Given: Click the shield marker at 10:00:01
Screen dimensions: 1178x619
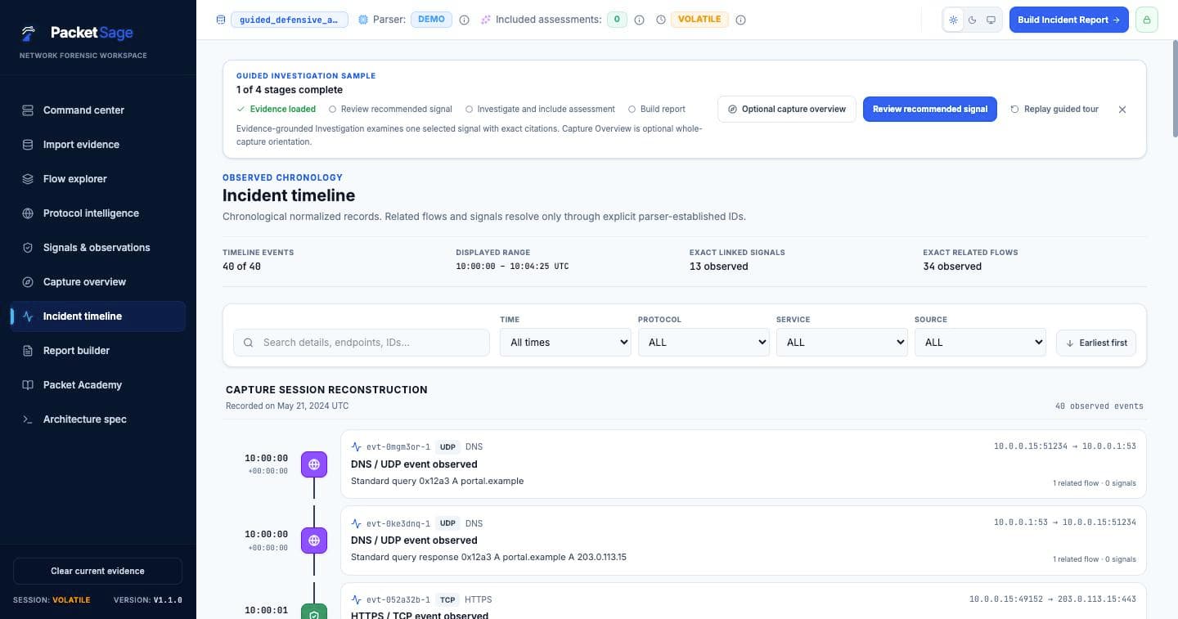Looking at the screenshot, I should [x=314, y=611].
